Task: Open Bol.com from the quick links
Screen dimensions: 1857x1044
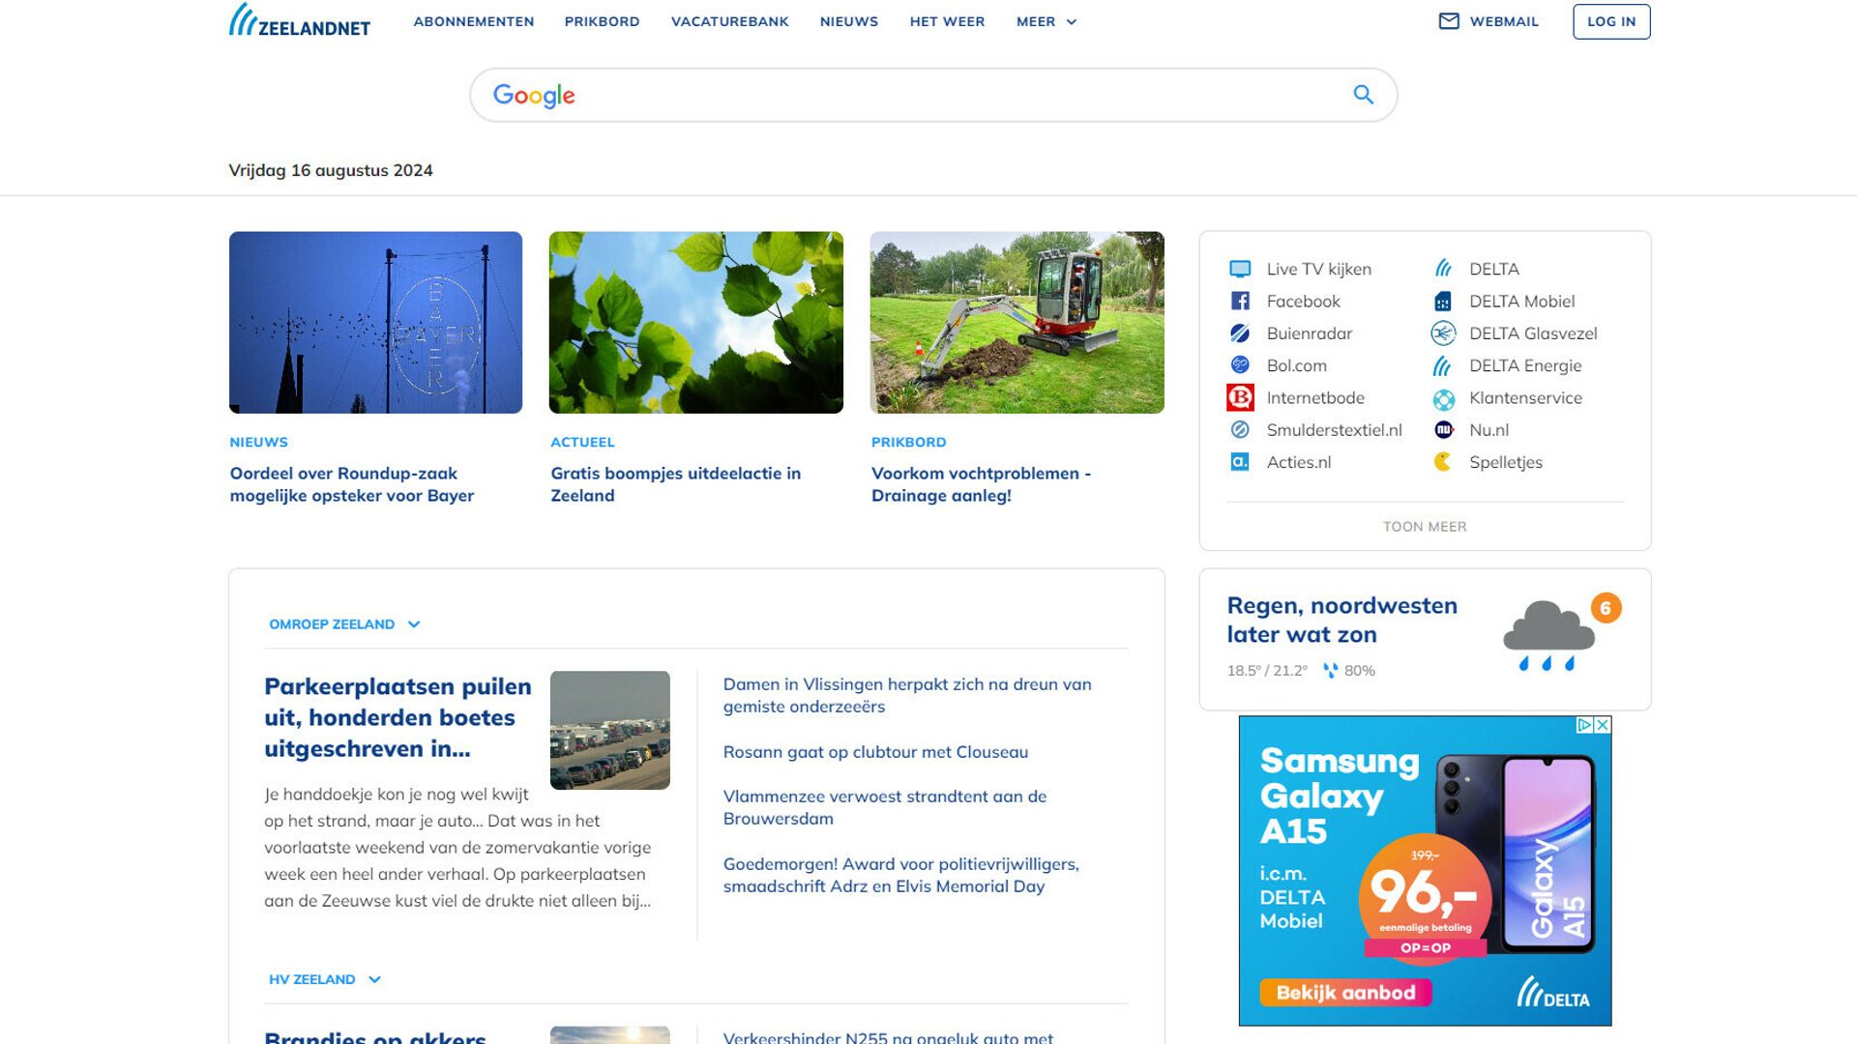Action: 1241,365
